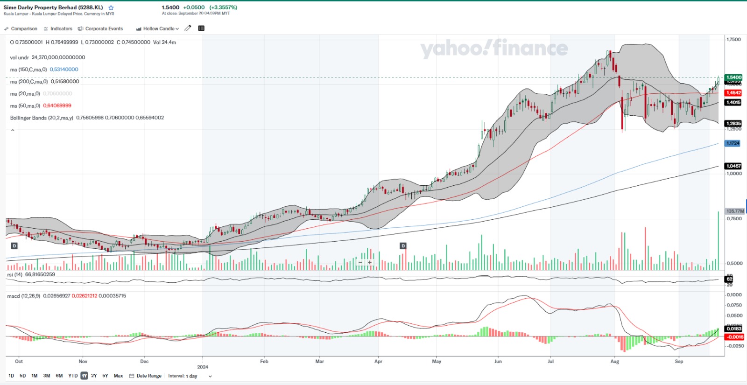
Task: Activate the pencil drawing tool
Action: pos(188,28)
